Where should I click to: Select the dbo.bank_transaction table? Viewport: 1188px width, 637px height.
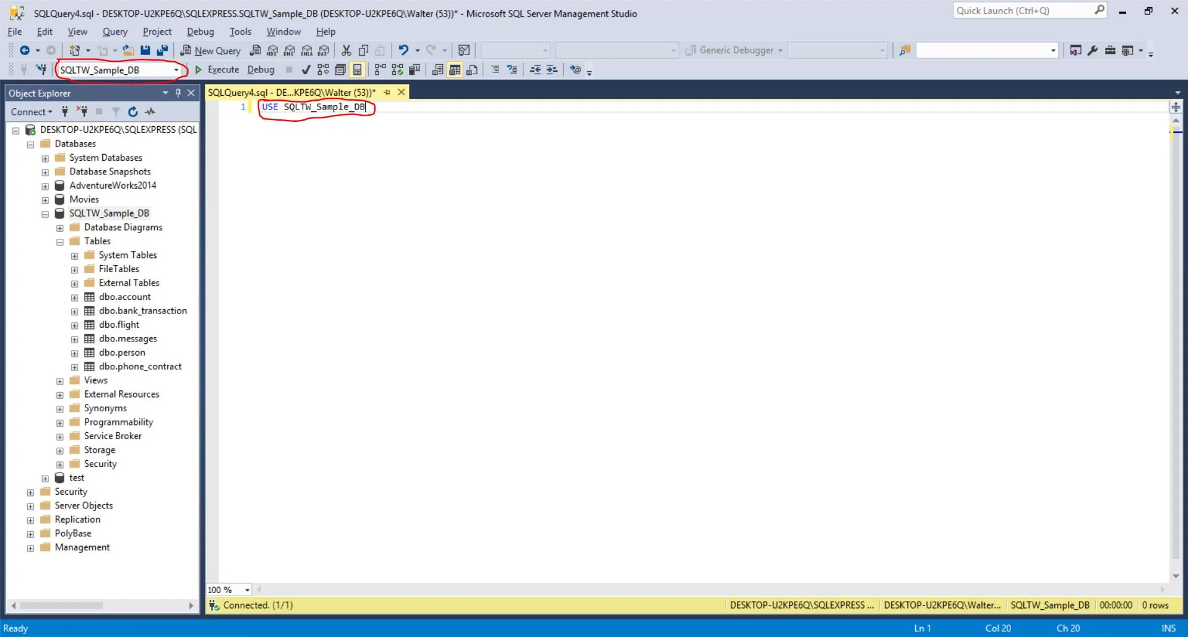(143, 311)
